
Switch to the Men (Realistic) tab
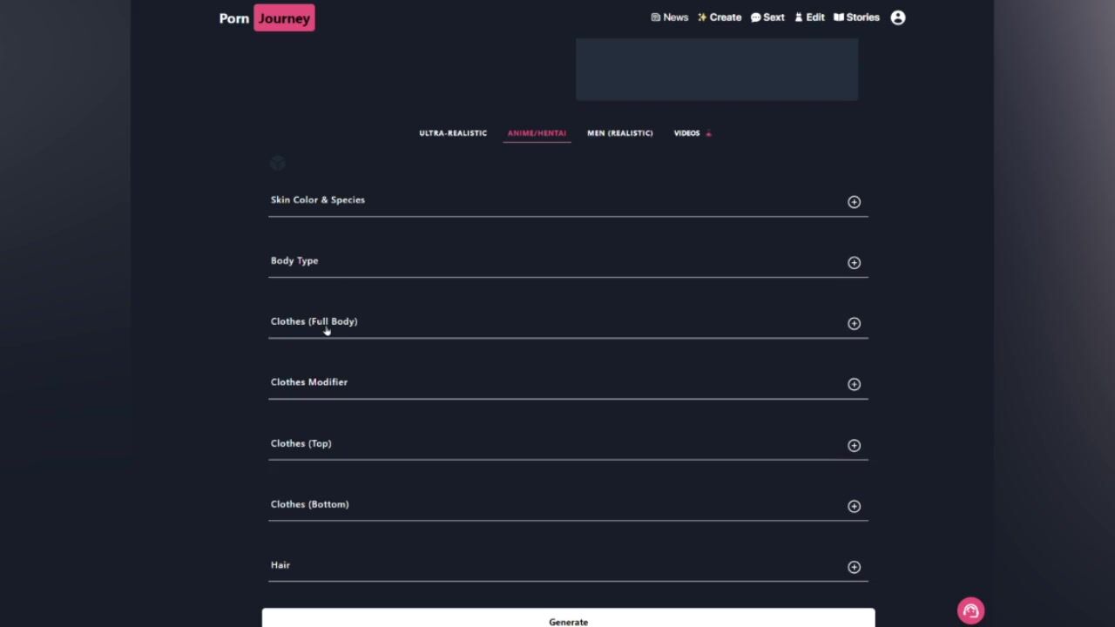pyautogui.click(x=619, y=133)
